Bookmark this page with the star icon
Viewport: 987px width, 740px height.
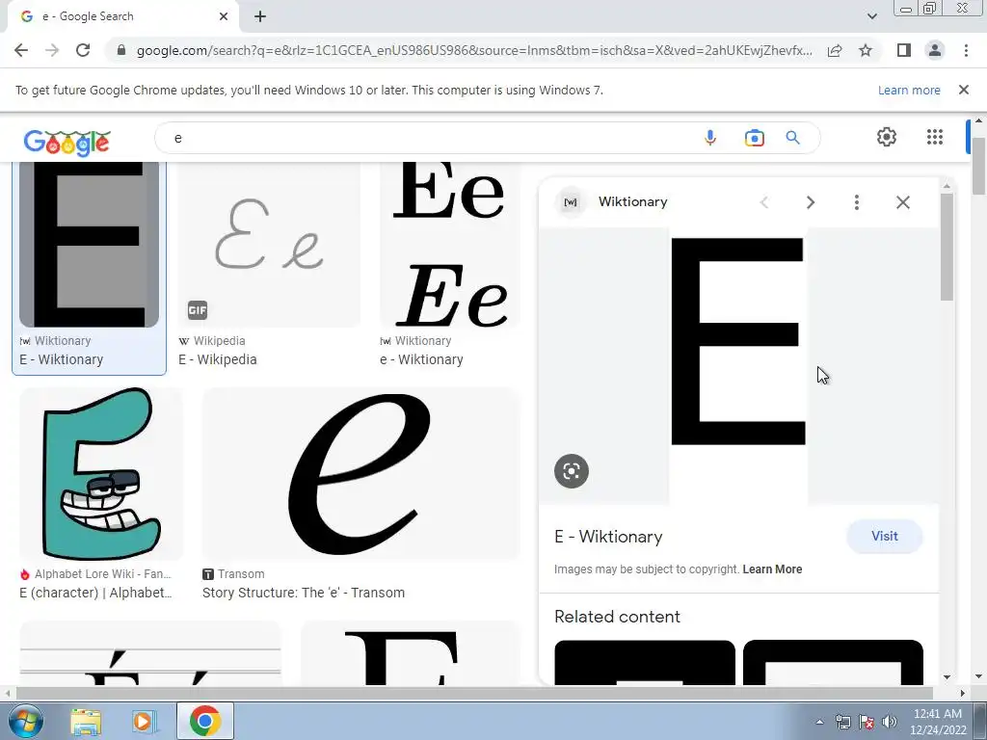[x=866, y=50]
